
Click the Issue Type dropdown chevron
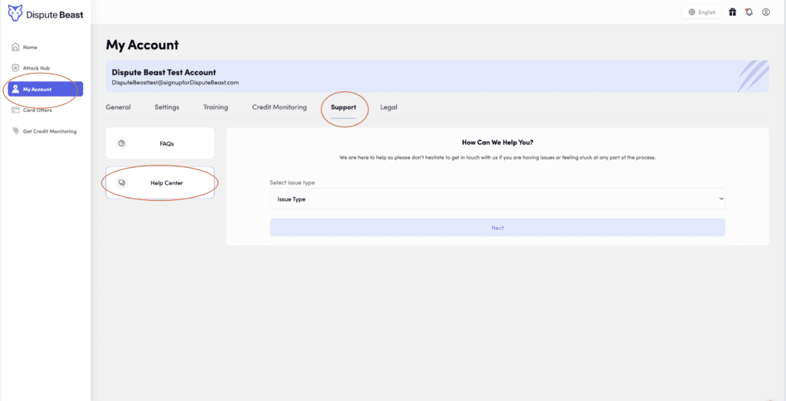[721, 199]
